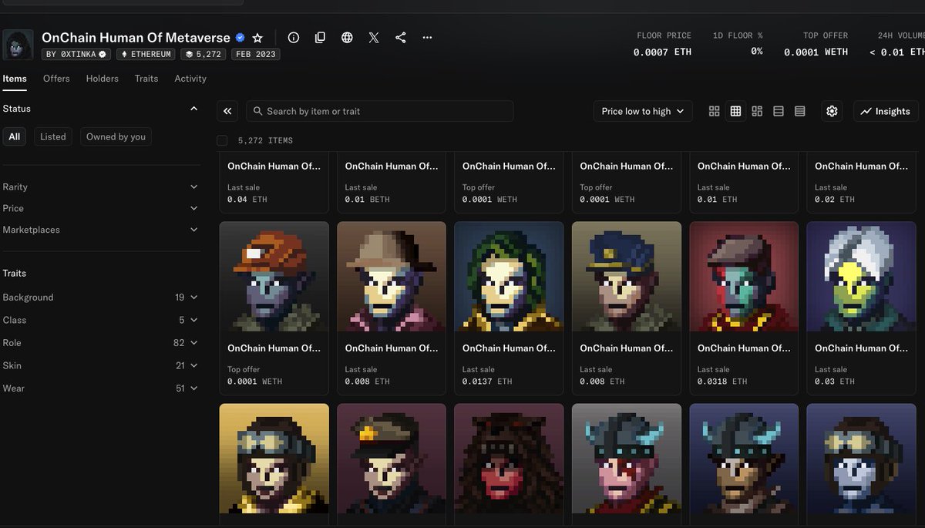
Task: Copy the contract address icon
Action: (320, 38)
